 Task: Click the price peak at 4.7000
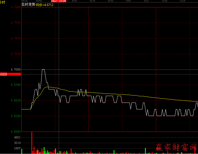[x=43, y=69]
